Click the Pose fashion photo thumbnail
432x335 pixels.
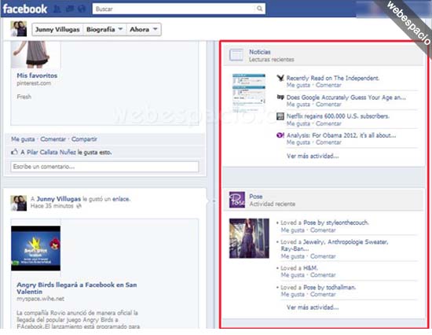point(249,238)
